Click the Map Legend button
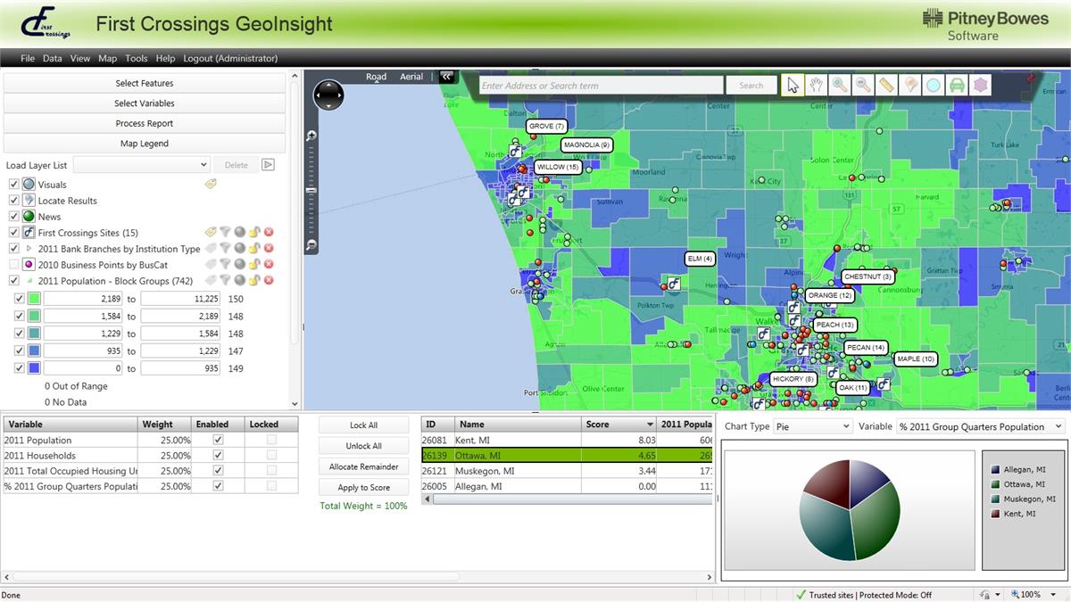Screen dimensions: 1071x602 (x=145, y=144)
